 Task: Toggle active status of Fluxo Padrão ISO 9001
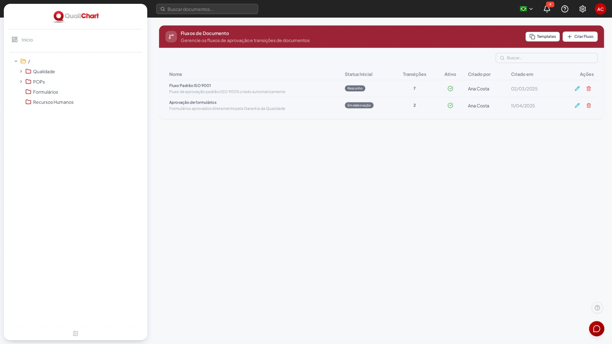pyautogui.click(x=450, y=89)
